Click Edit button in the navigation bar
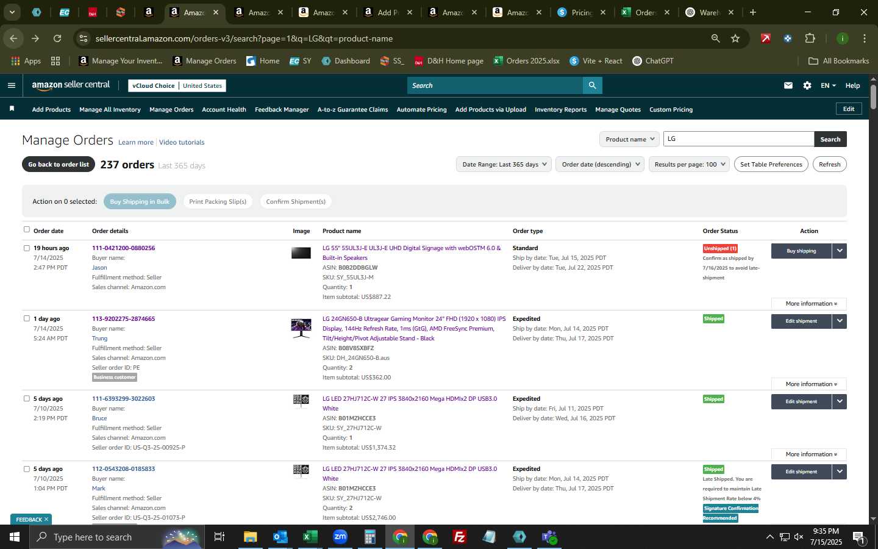The width and height of the screenshot is (878, 549). point(848,109)
